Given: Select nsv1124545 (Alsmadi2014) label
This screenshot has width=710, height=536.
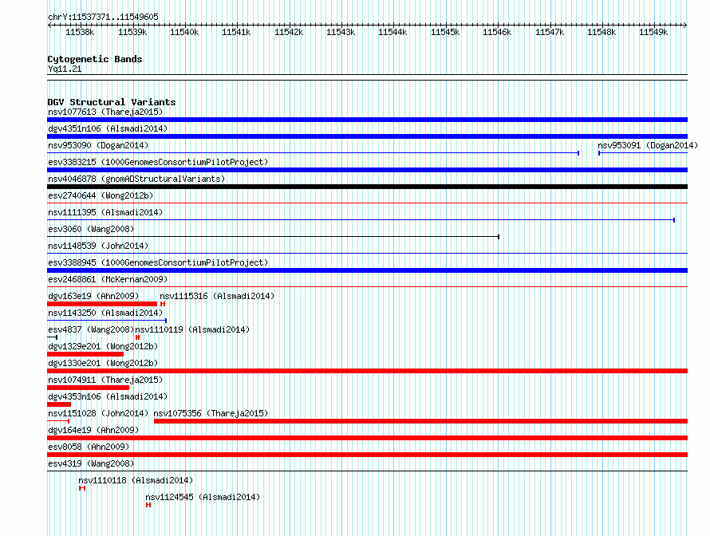Looking at the screenshot, I should click(203, 497).
